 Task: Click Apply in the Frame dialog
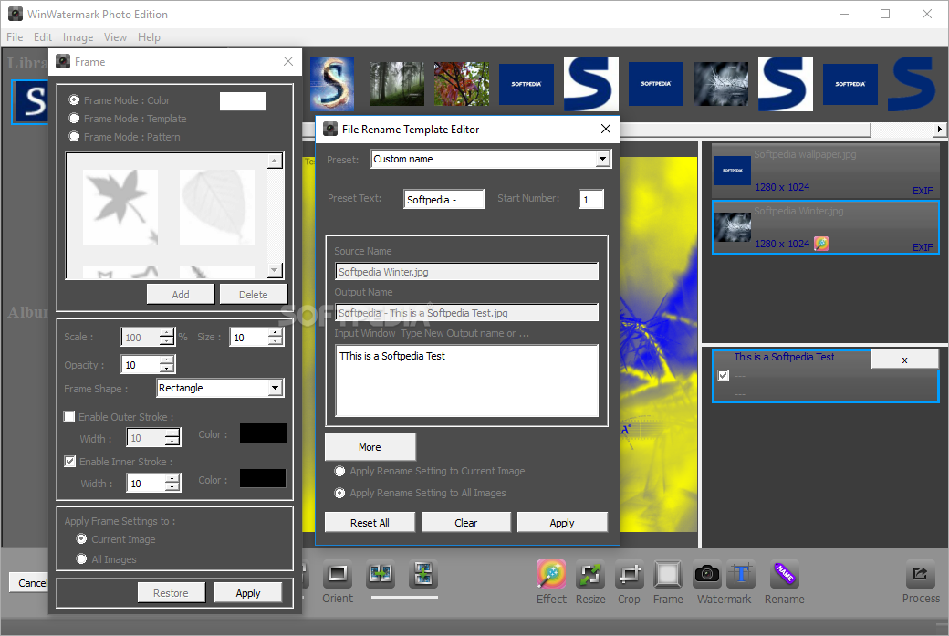[248, 592]
